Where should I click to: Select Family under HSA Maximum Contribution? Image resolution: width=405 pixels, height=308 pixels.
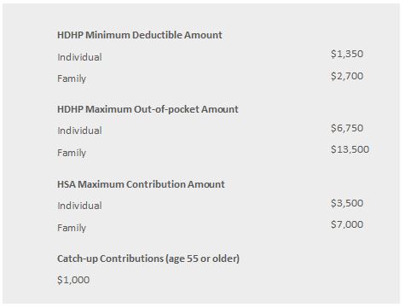[x=72, y=228]
